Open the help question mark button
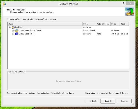This screenshot has height=109, width=138. coord(123,3)
